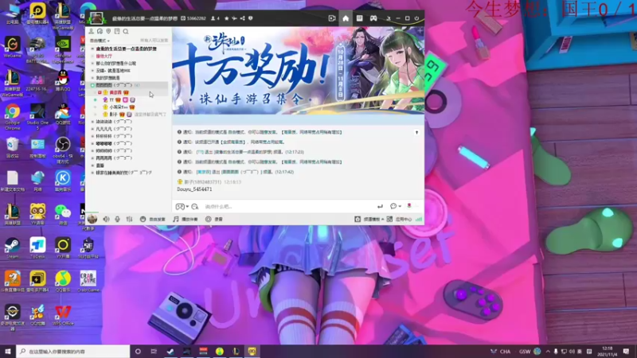Click the airplane icon in the channel title bar
Viewport: 637px width, 358px height.
(234, 18)
